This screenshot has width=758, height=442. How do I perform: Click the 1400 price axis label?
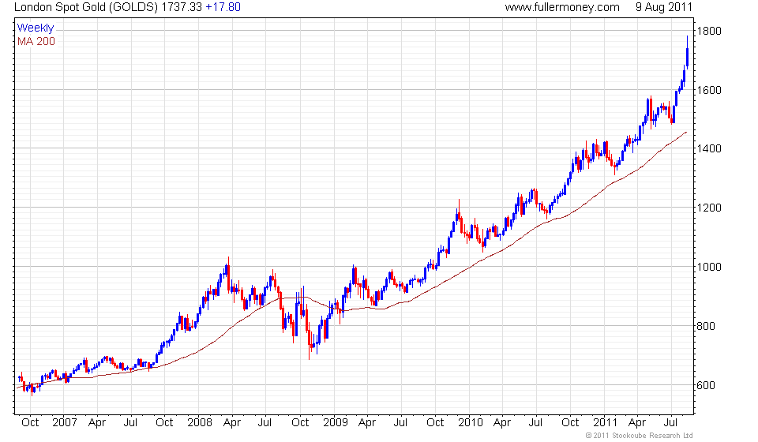709,149
